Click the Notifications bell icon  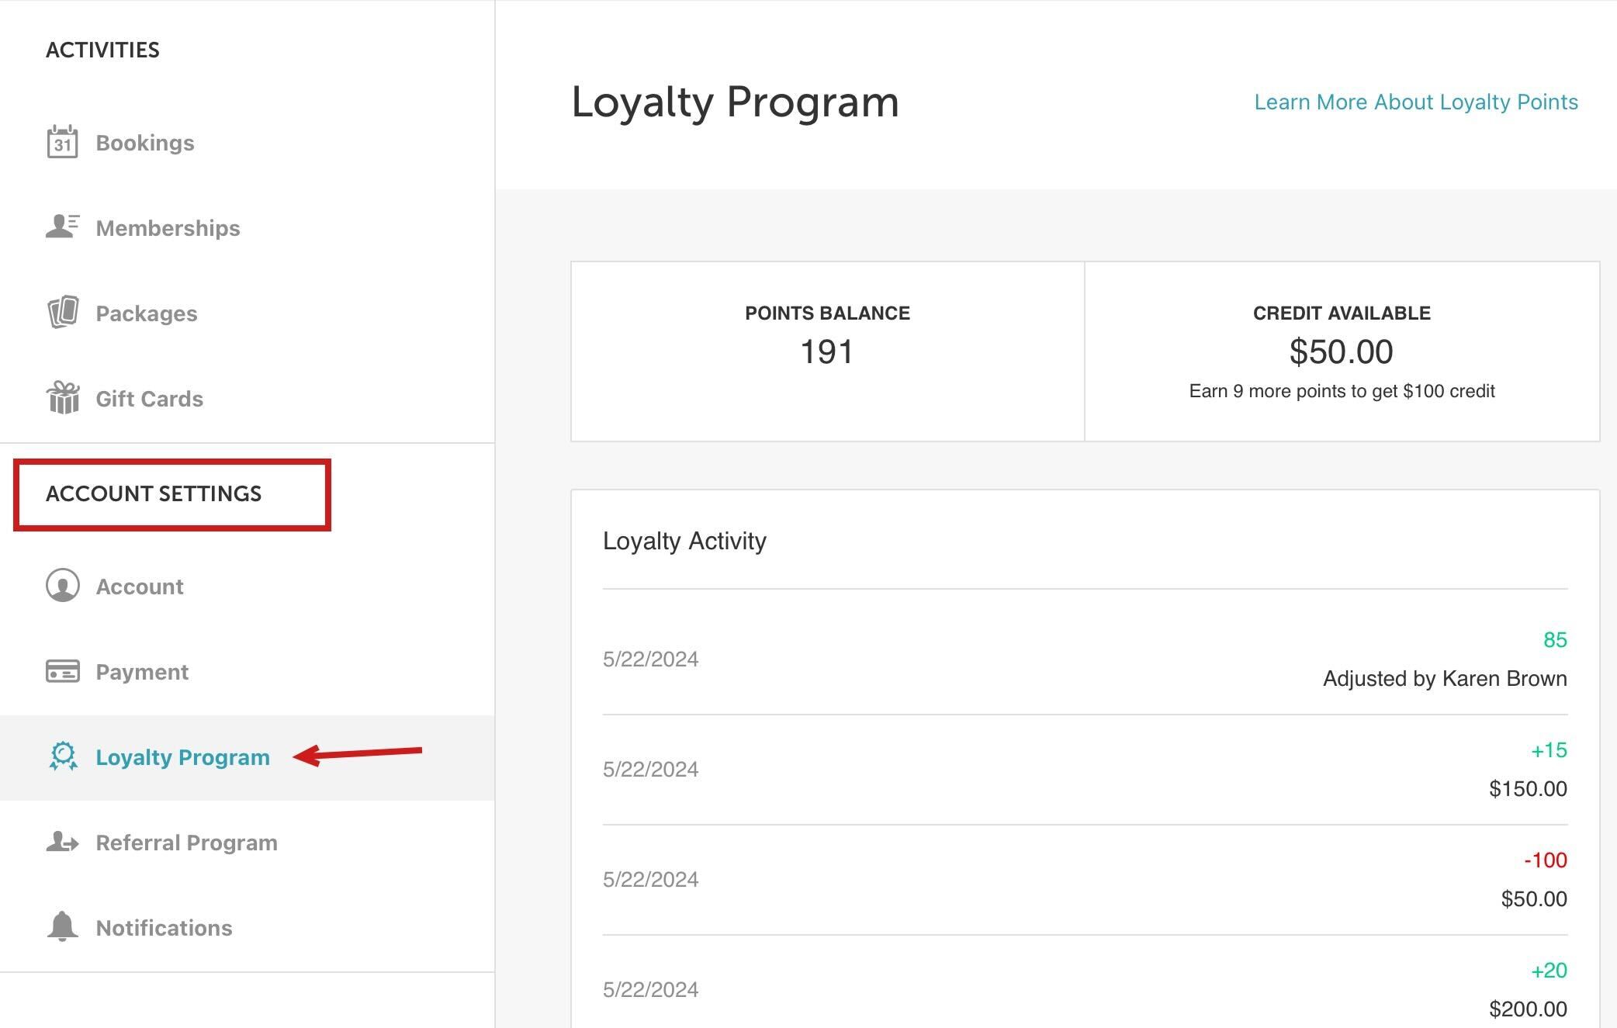(62, 926)
